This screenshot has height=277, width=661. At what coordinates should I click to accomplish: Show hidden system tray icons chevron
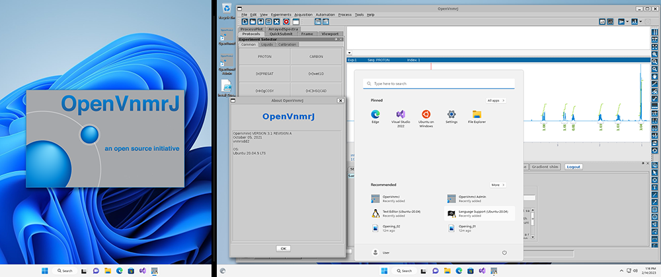621,270
